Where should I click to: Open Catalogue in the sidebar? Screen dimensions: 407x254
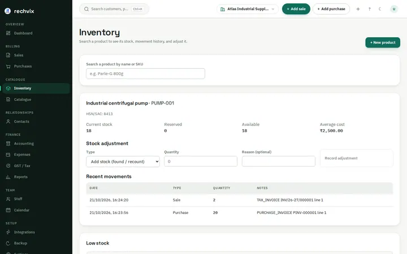point(35,99)
